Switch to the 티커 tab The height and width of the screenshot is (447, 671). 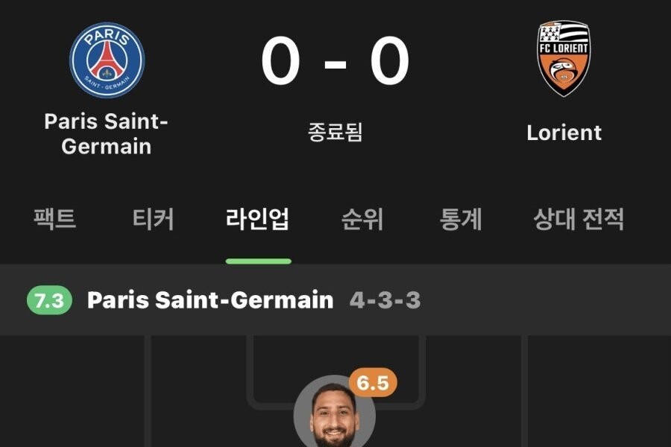pos(153,219)
